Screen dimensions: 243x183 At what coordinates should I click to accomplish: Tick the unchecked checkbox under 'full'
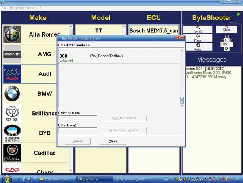pyautogui.click(x=227, y=40)
